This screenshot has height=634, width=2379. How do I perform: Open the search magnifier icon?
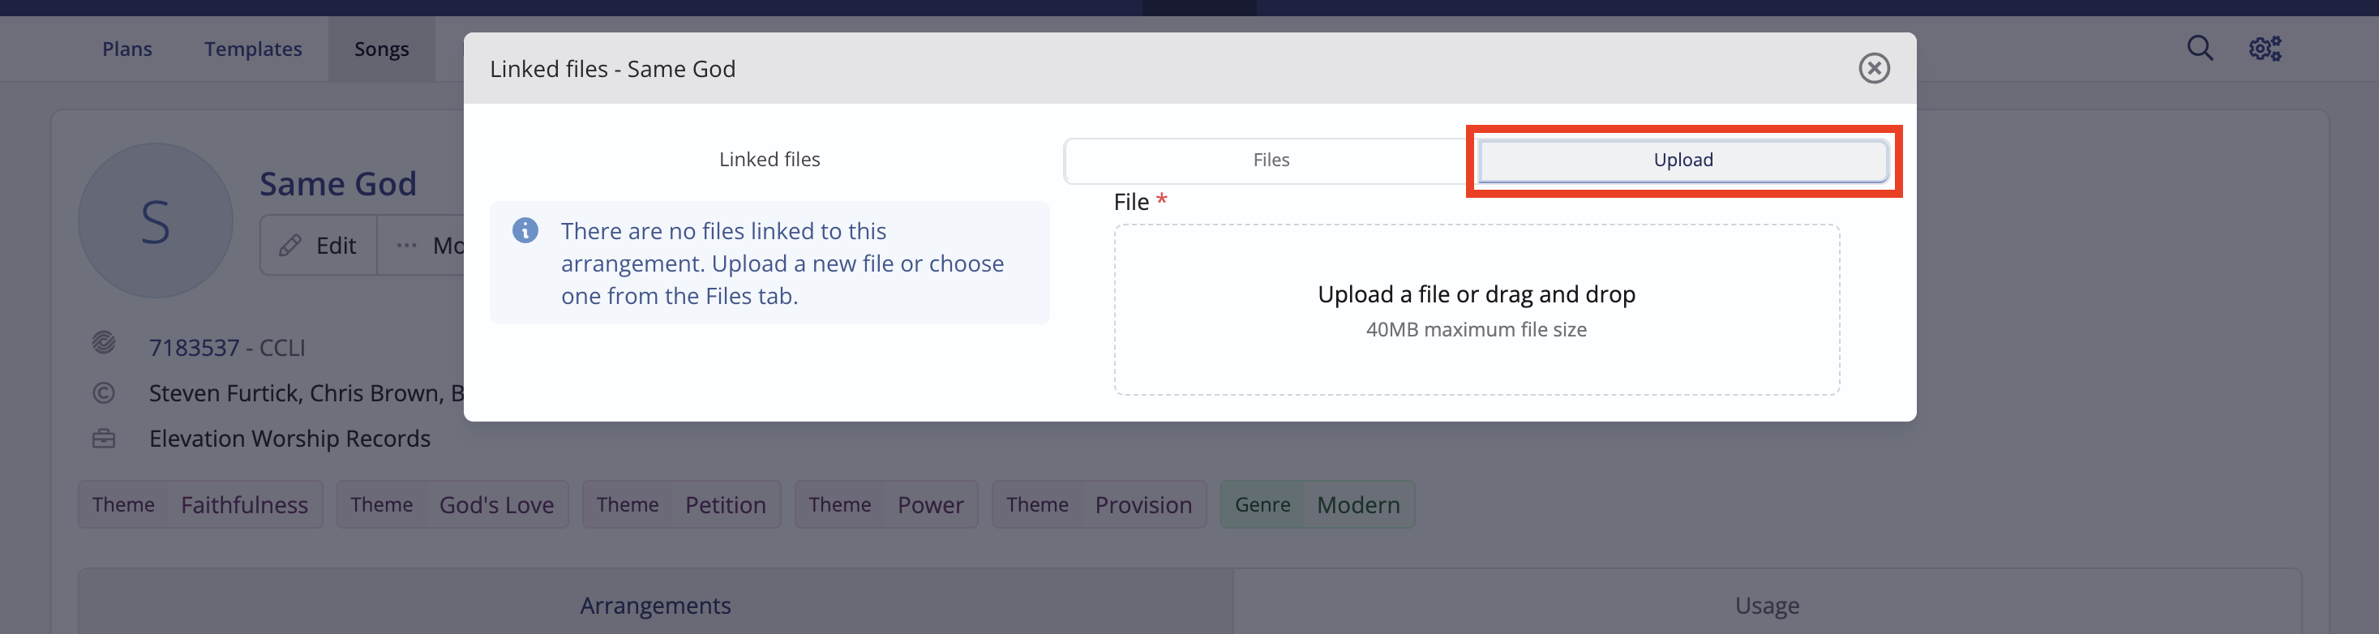(x=2200, y=48)
